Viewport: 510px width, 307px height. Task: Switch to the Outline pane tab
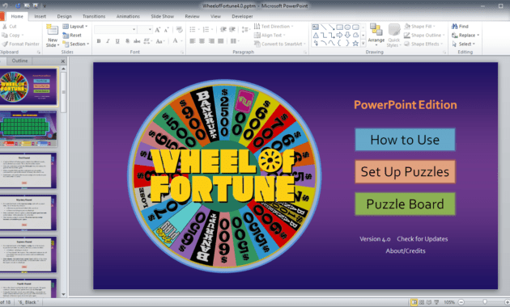(20, 61)
